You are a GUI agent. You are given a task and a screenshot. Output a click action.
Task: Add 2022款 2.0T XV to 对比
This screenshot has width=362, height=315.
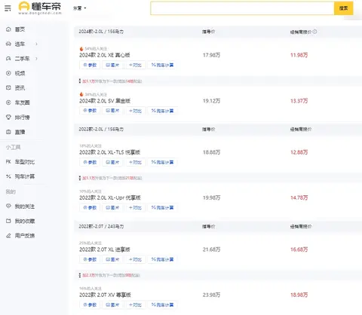point(135,304)
